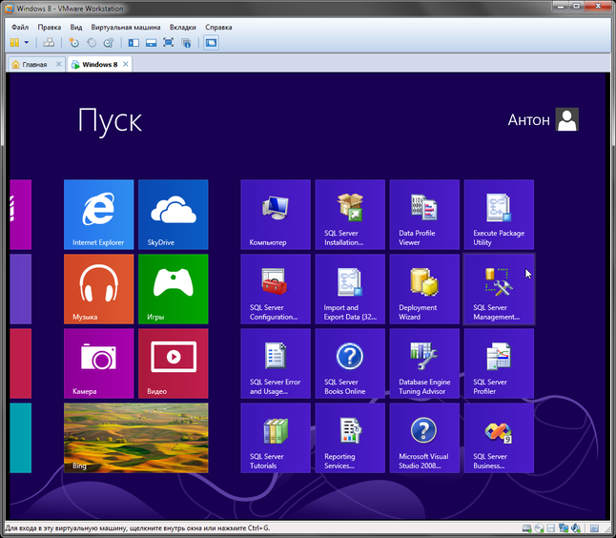616x538 pixels.
Task: Select the Windows 8 tab
Action: tap(99, 64)
